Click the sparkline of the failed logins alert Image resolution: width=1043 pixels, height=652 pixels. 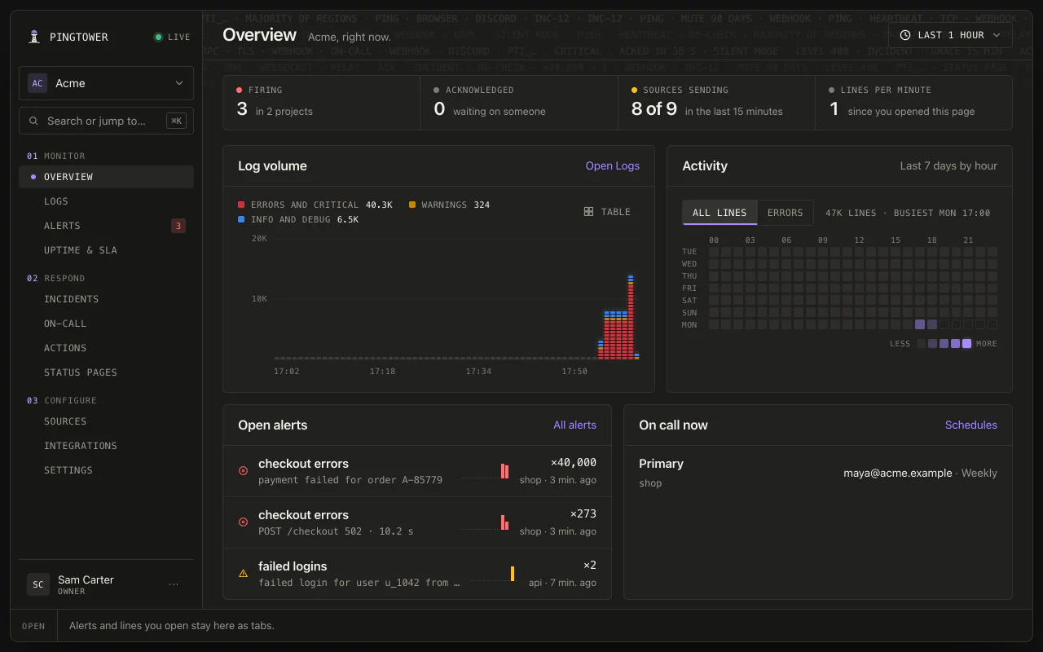pyautogui.click(x=493, y=574)
